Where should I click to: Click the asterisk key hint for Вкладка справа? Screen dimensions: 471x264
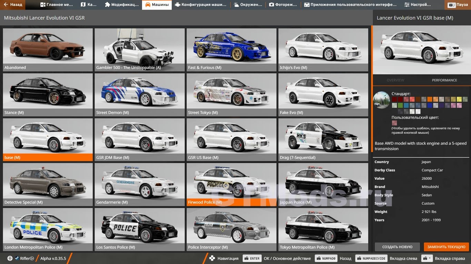pos(427,258)
